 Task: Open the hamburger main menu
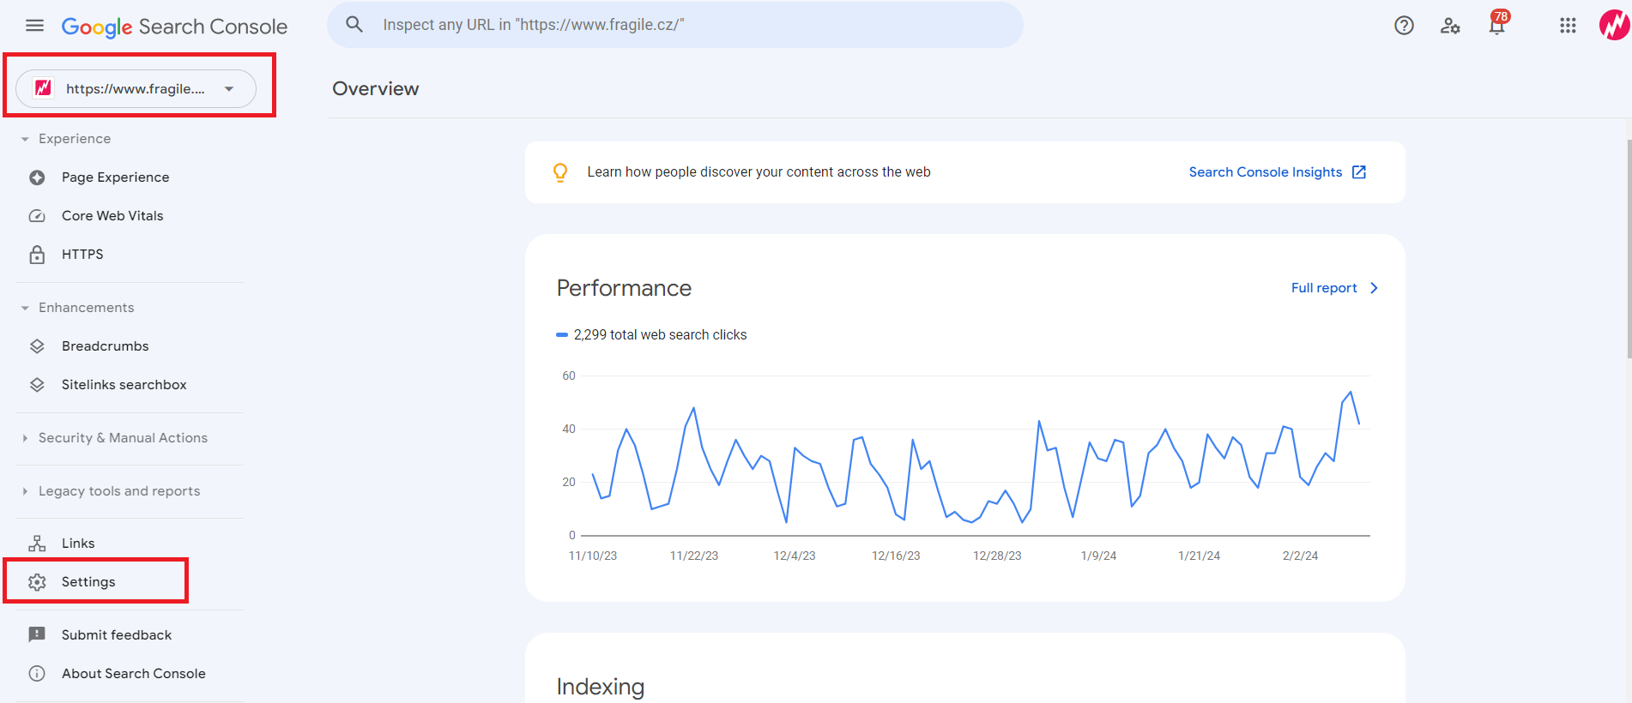(34, 26)
